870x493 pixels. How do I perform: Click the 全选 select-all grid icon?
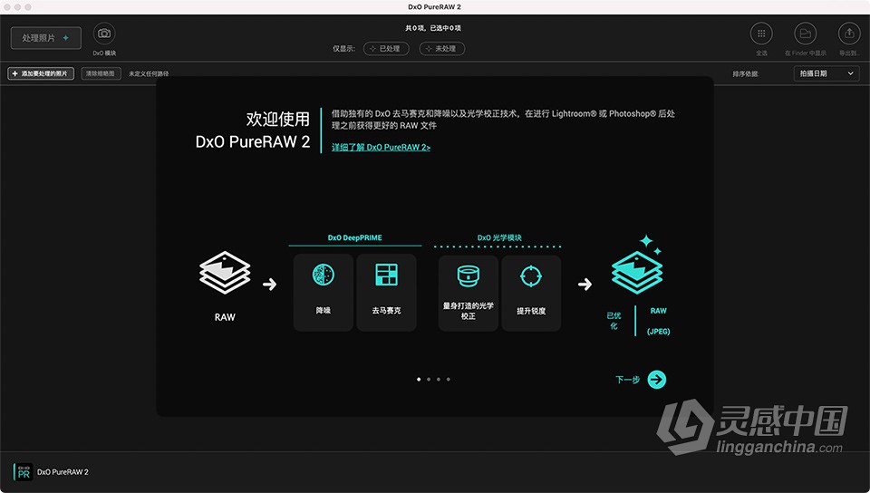point(761,34)
